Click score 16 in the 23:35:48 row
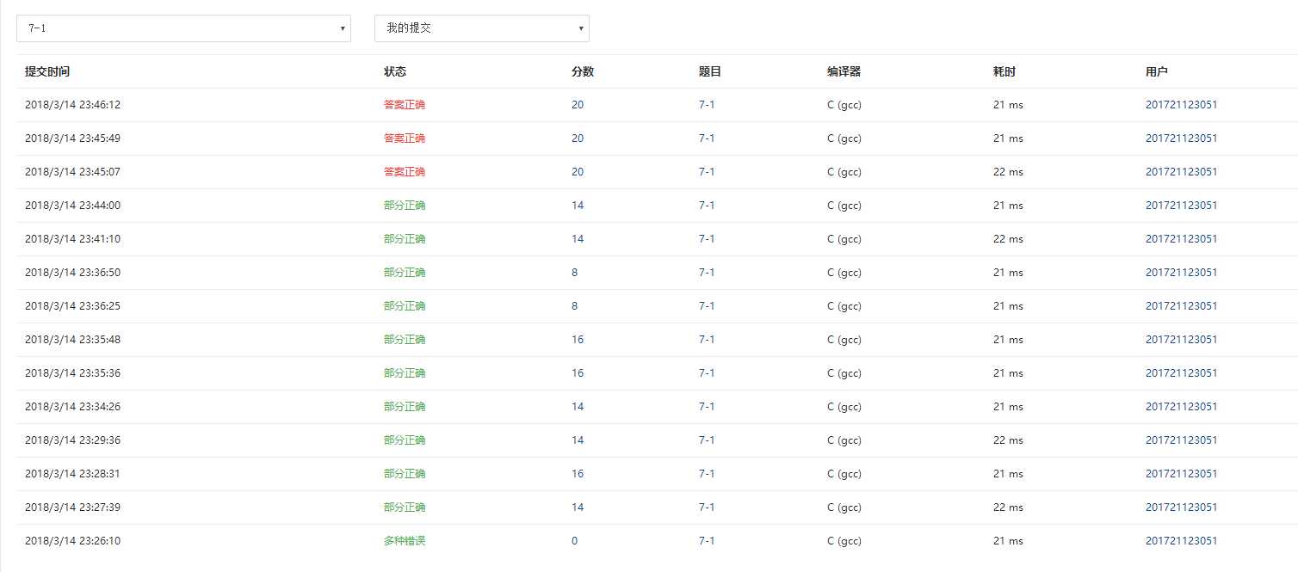1298x572 pixels. point(578,340)
